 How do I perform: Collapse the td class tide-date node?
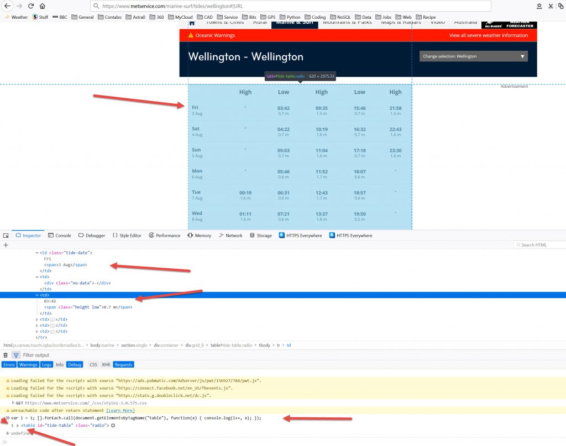click(37, 253)
